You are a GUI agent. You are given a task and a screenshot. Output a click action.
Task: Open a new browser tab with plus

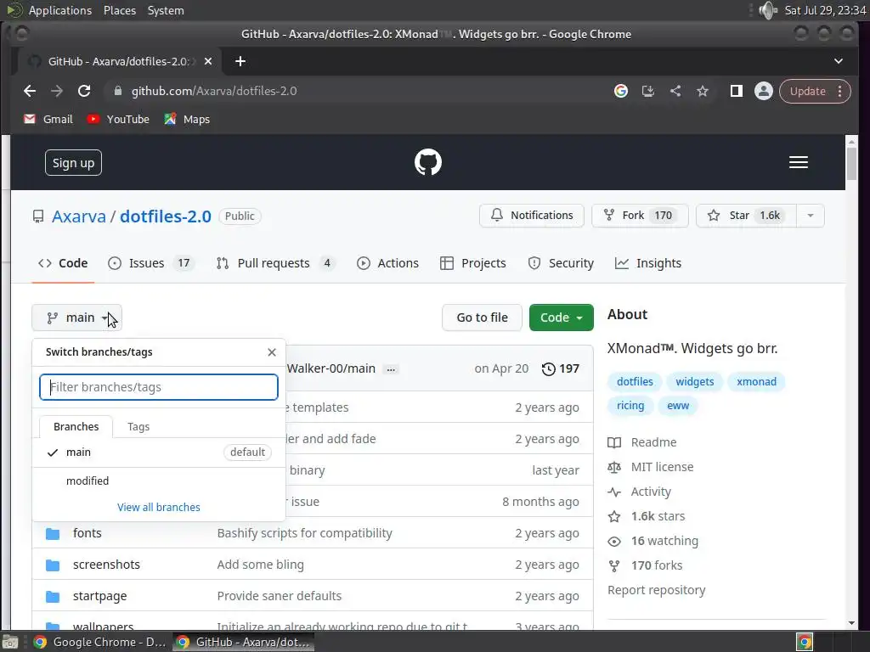(240, 61)
